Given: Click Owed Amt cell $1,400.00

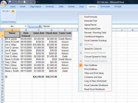Looking at the screenshot, I should click(52, 56).
